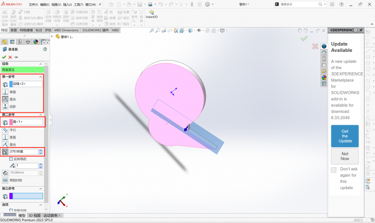375x223 pixels.
Task: Open the help icon for 基准面 panel
Action: (45, 49)
